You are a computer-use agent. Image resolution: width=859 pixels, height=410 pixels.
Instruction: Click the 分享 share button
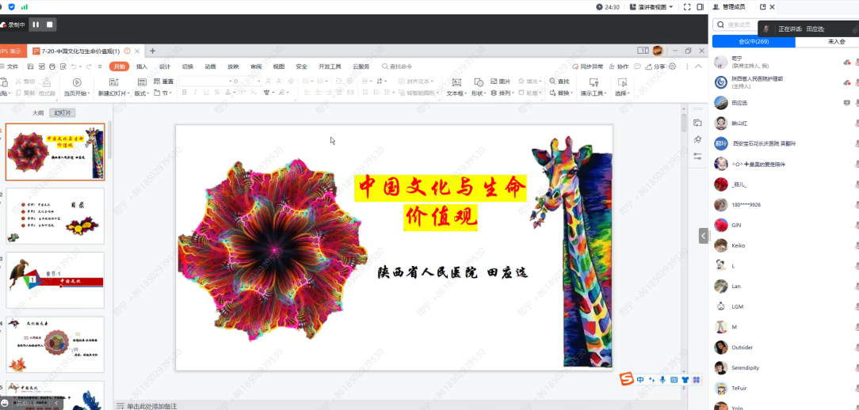655,66
